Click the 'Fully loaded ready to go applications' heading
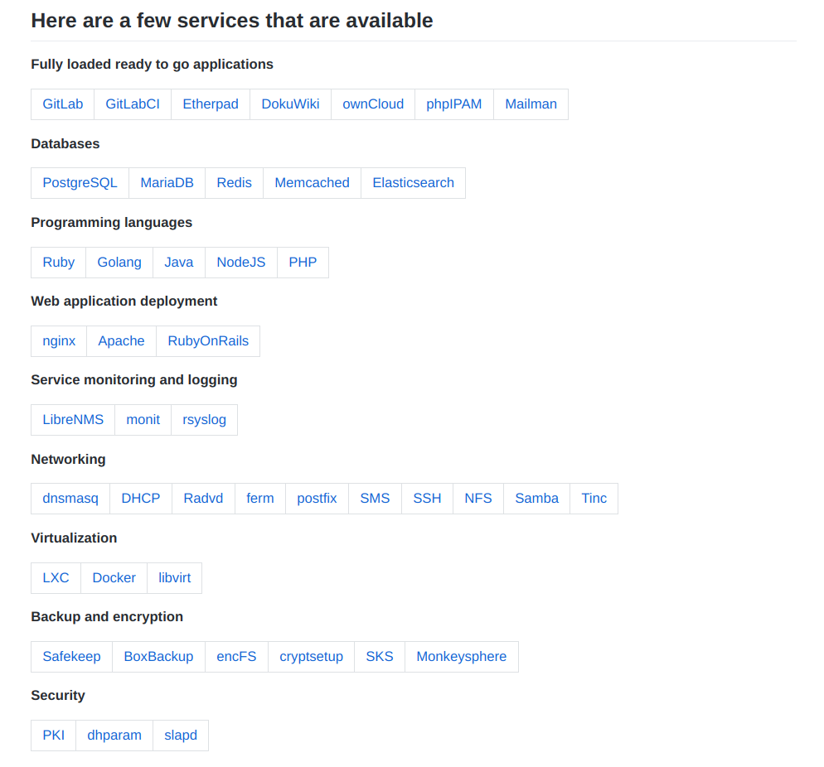Image resolution: width=824 pixels, height=767 pixels. 152,64
